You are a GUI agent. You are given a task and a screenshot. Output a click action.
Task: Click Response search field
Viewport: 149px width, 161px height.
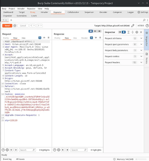tap(79, 150)
